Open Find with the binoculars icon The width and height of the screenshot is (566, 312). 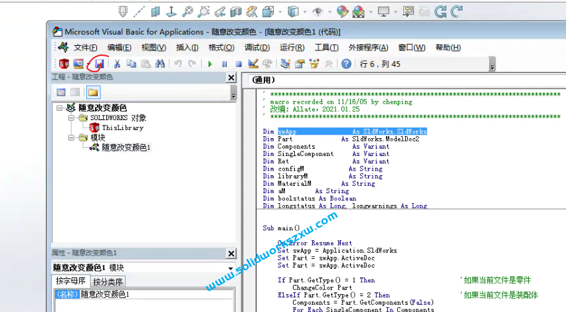160,64
